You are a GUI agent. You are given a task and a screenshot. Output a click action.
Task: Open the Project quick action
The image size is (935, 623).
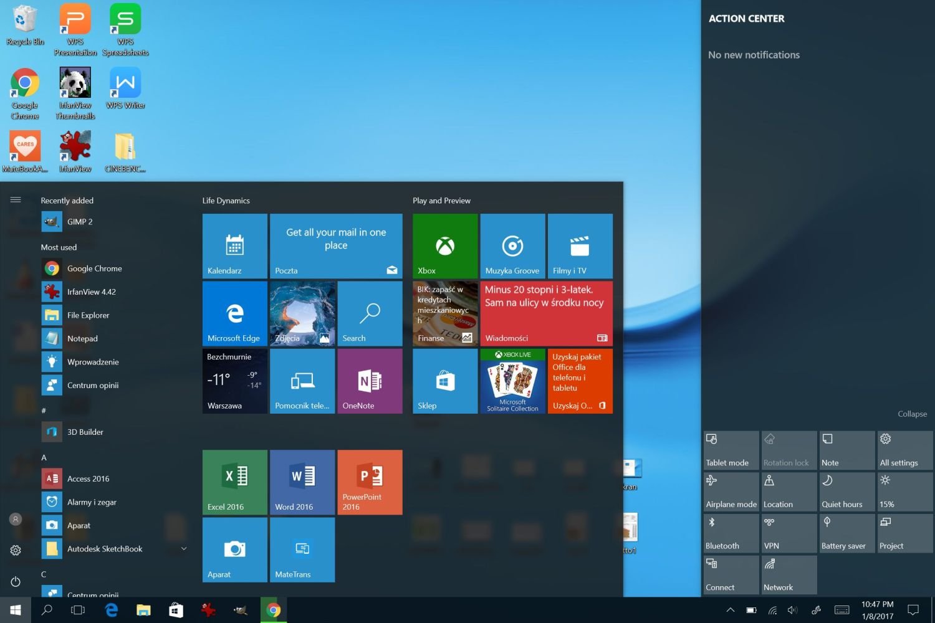pos(905,533)
